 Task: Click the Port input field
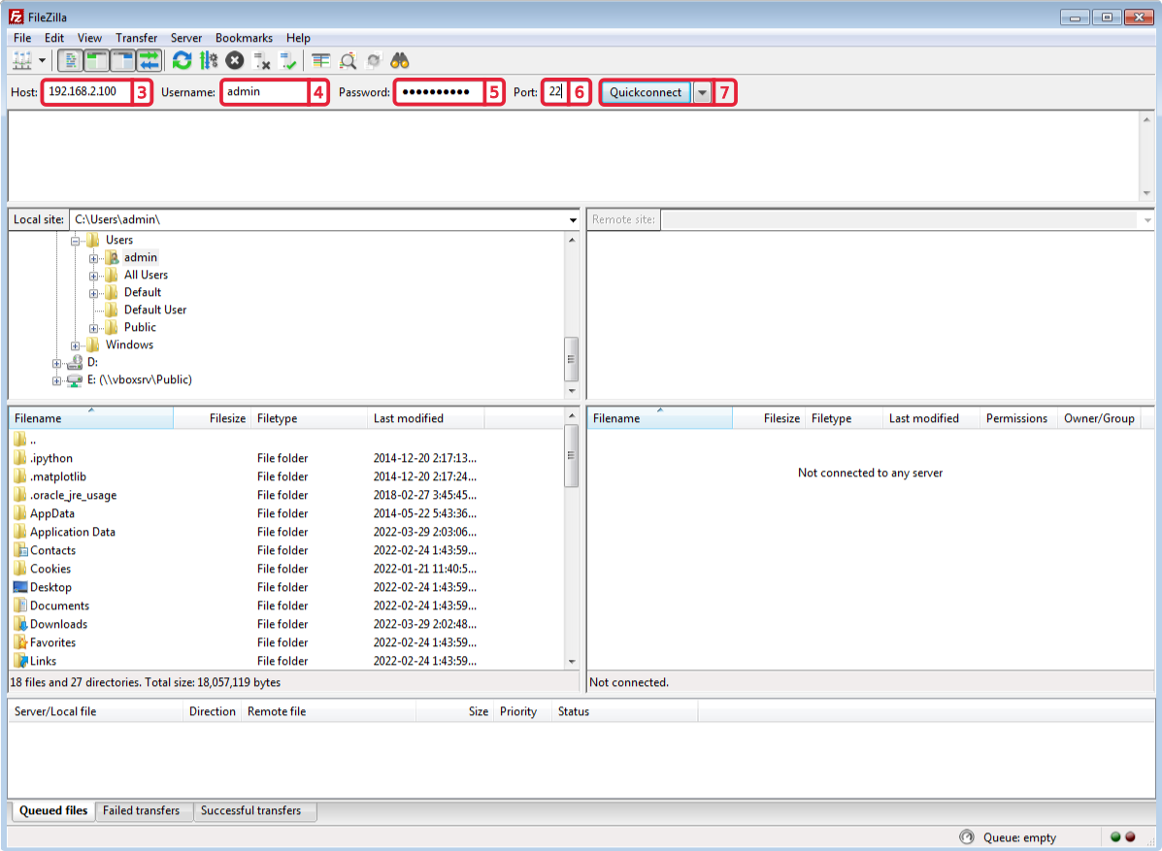555,92
